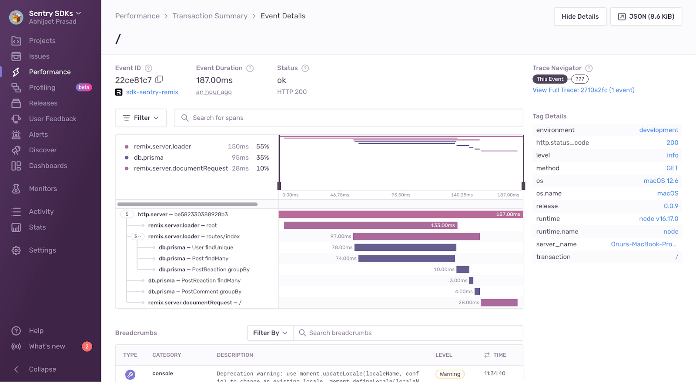Screen dimensions: 696x382
Task: Click the User Feedback icon
Action: coord(16,119)
